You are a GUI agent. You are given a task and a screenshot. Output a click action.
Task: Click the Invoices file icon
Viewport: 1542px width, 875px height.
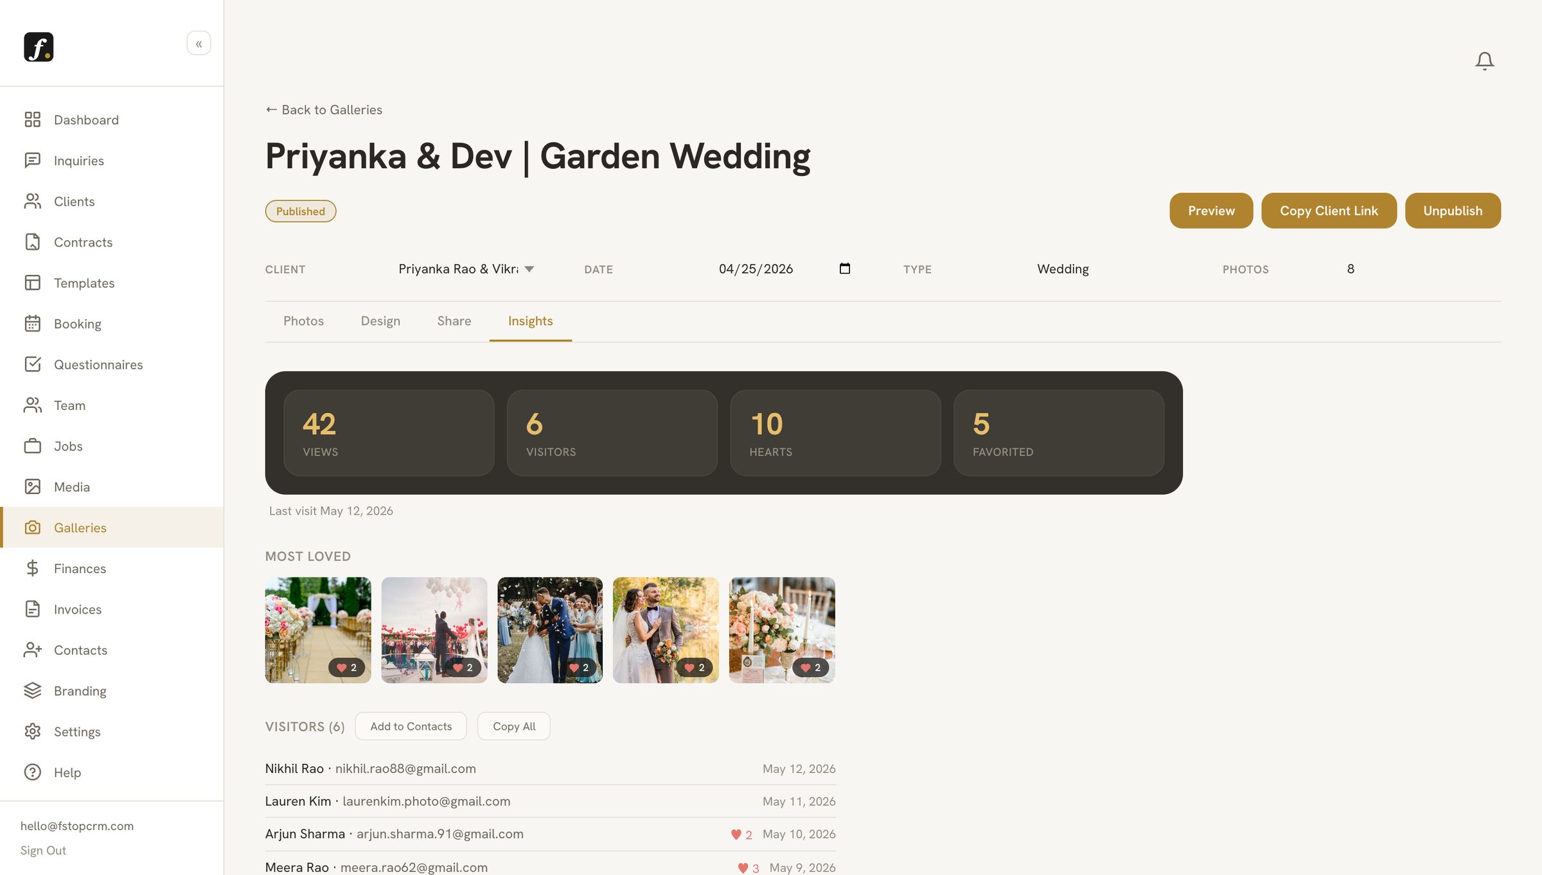pyautogui.click(x=33, y=609)
